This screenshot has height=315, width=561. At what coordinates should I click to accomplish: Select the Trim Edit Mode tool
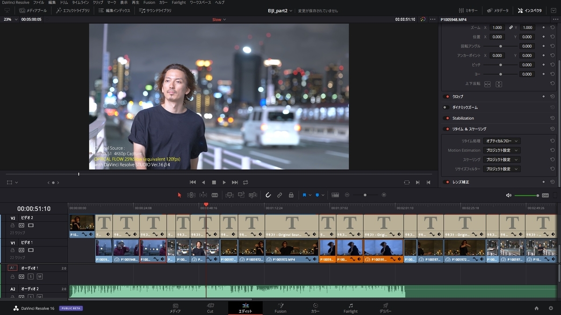pyautogui.click(x=191, y=195)
